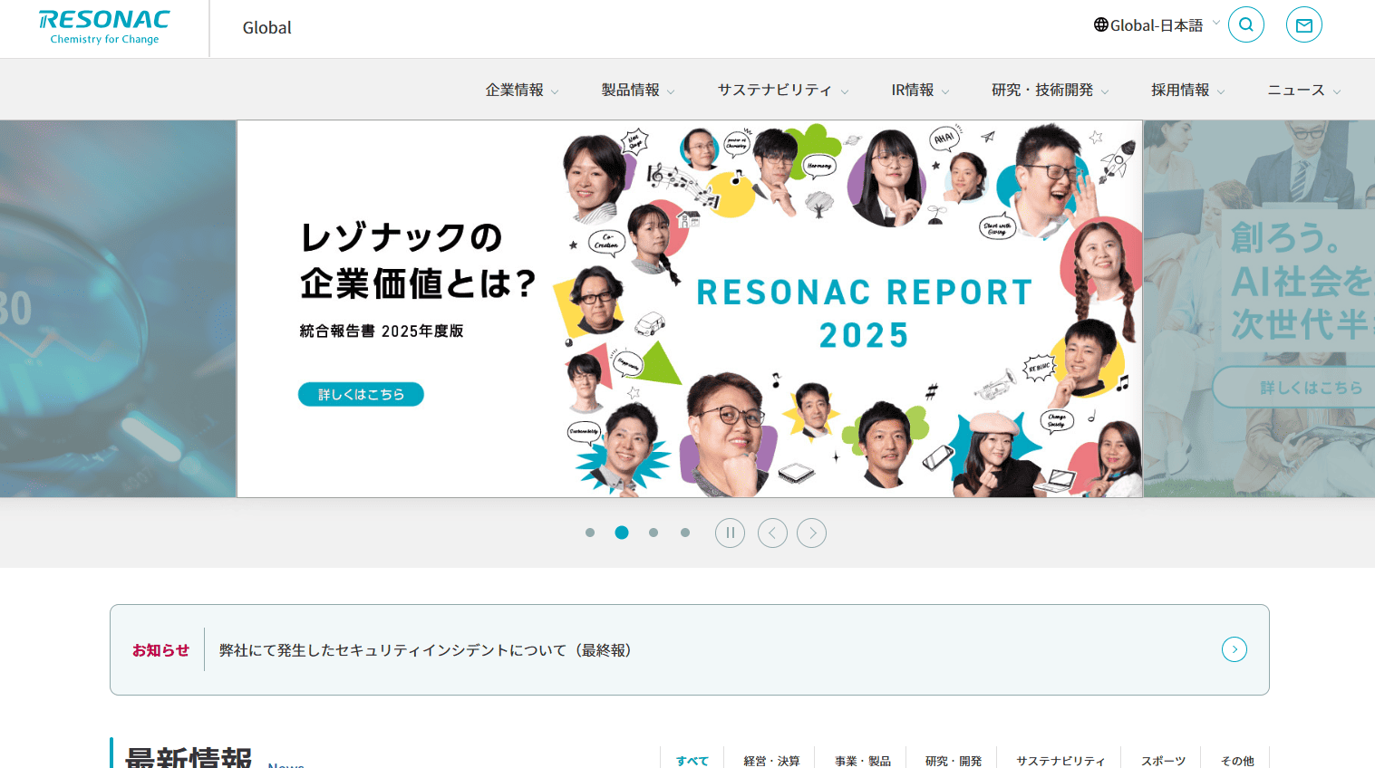Expand the ニュース menu
The height and width of the screenshot is (768, 1375).
tap(1304, 90)
